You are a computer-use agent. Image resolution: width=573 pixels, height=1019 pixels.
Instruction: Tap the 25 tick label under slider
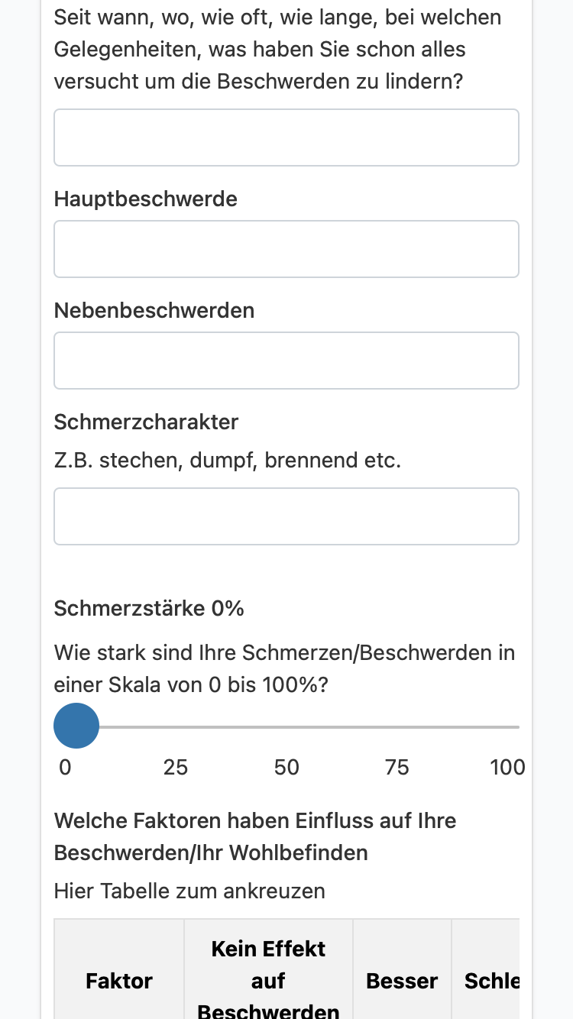176,767
